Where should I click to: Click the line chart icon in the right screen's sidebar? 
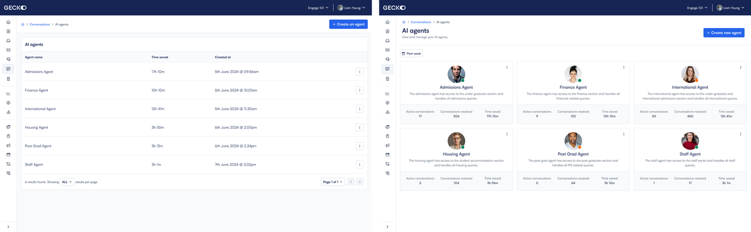point(387,93)
